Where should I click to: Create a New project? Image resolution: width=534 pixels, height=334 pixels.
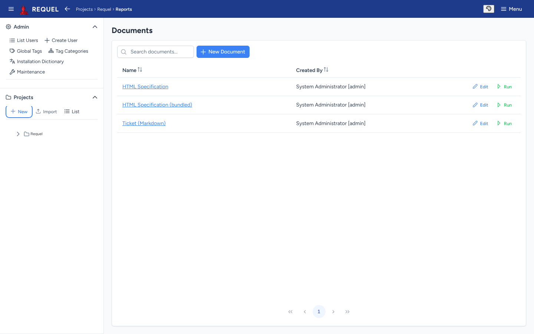point(19,112)
